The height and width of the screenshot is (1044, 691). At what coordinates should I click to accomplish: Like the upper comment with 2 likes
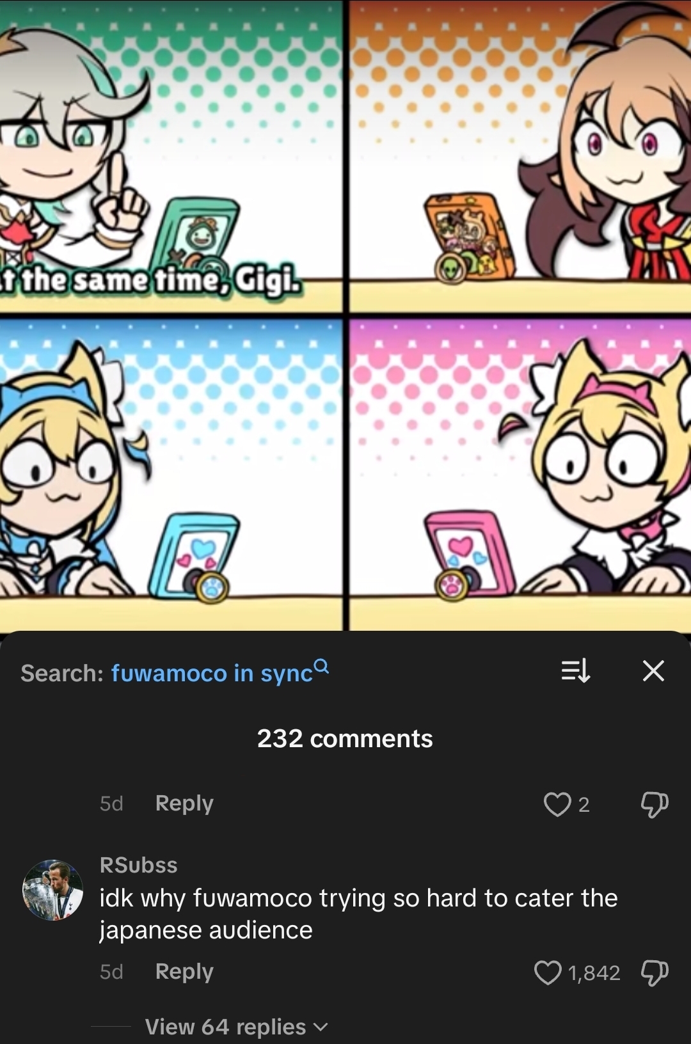[557, 804]
